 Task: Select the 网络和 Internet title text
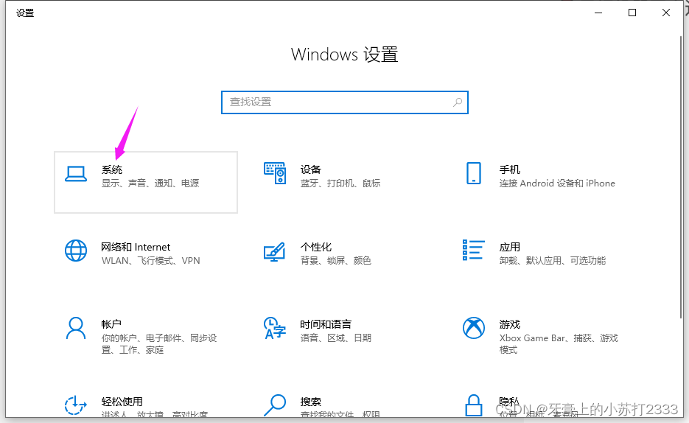(136, 247)
